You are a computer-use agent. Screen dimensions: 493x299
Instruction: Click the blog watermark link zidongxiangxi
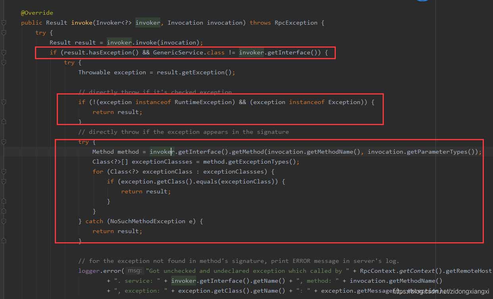(460, 291)
